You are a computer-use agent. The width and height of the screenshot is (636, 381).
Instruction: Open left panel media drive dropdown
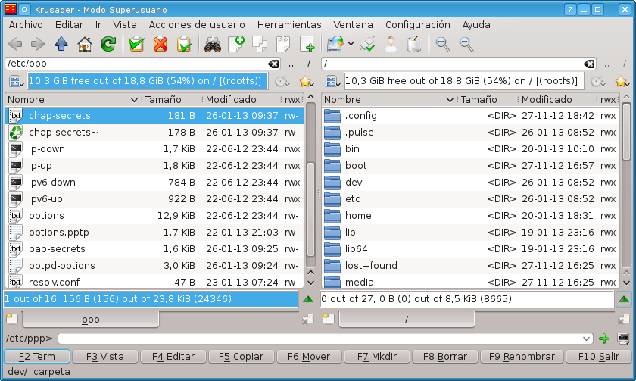point(16,82)
